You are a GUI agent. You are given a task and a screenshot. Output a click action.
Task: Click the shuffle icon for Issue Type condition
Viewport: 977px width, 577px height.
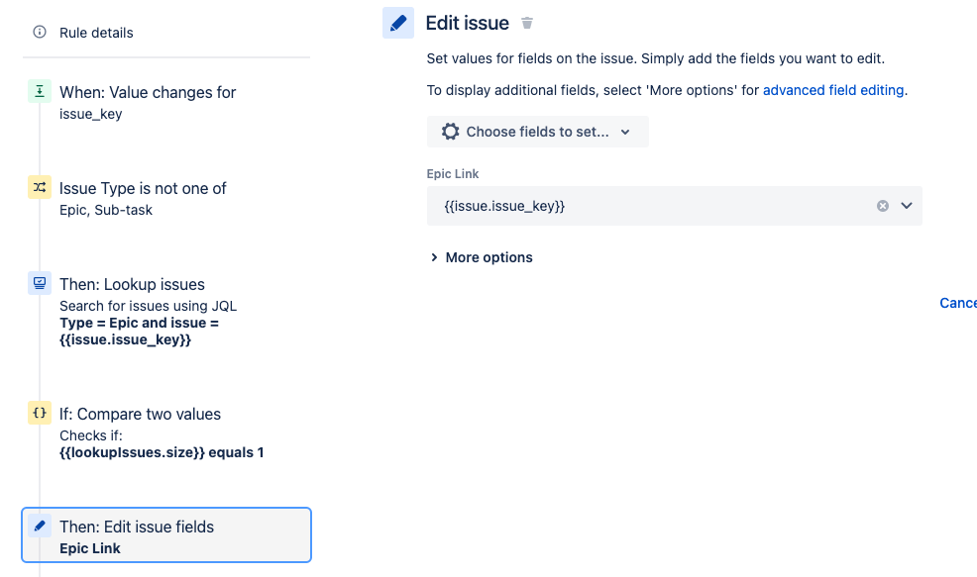click(x=40, y=187)
